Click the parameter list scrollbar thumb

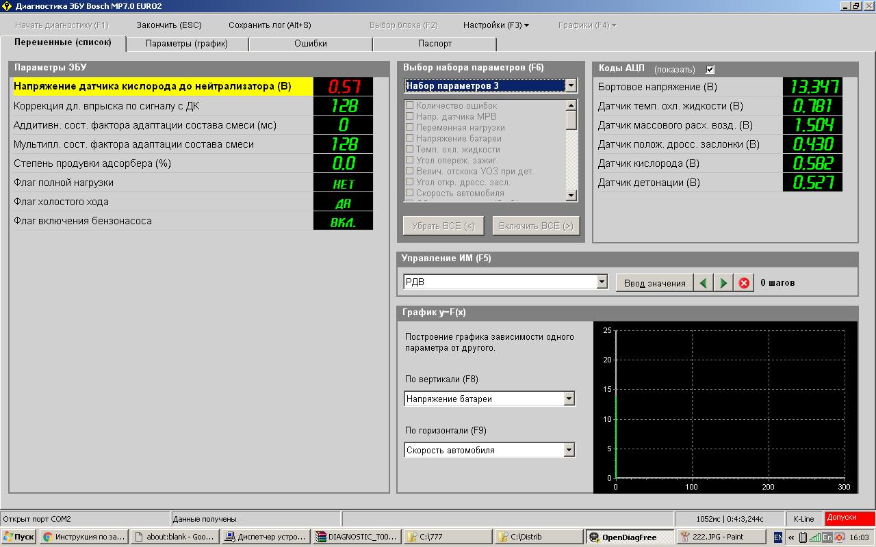pyautogui.click(x=571, y=120)
